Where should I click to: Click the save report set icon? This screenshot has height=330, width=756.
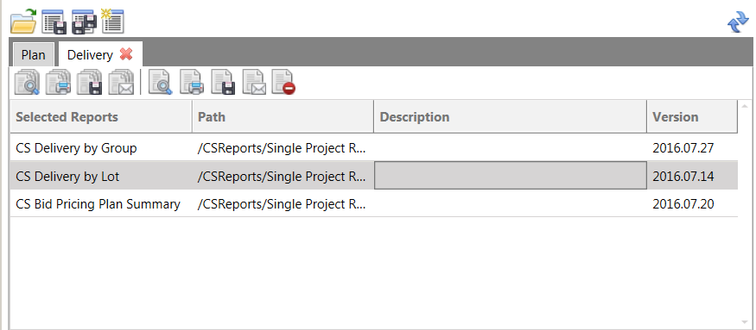coord(54,22)
